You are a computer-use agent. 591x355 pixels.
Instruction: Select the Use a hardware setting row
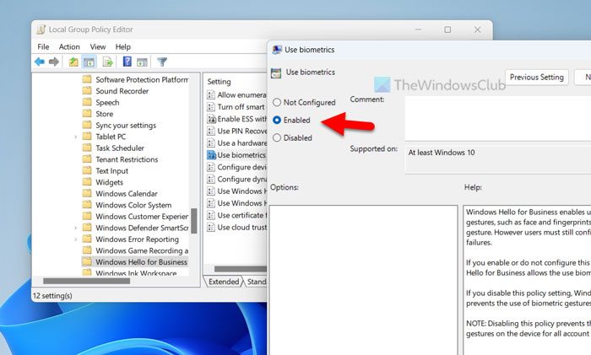pos(236,143)
